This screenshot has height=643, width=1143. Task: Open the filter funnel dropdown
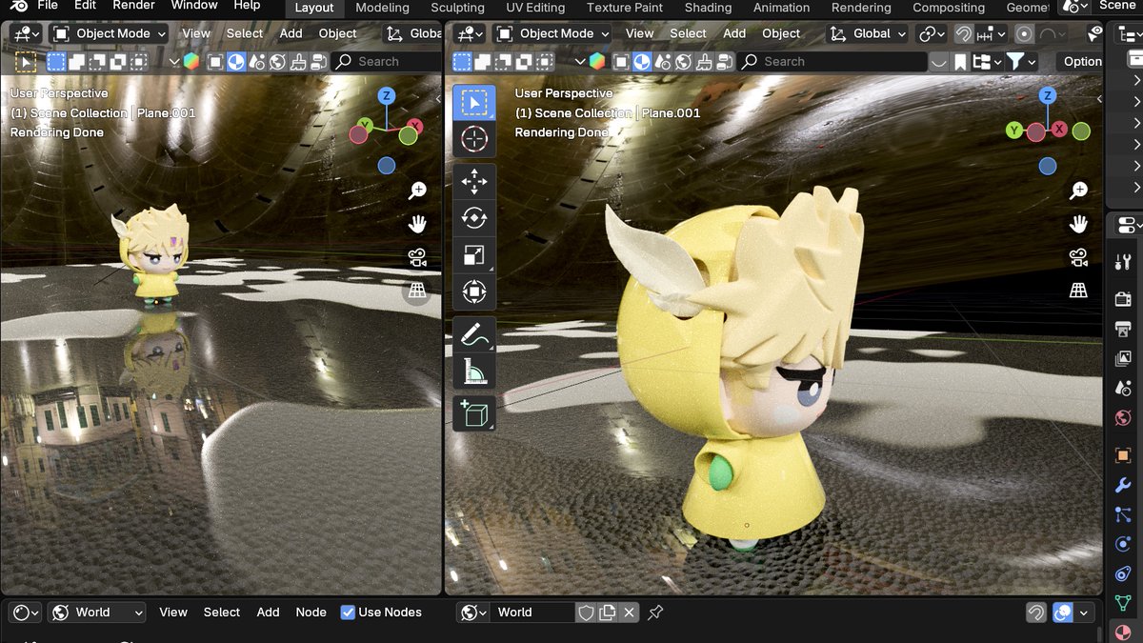pyautogui.click(x=1022, y=62)
